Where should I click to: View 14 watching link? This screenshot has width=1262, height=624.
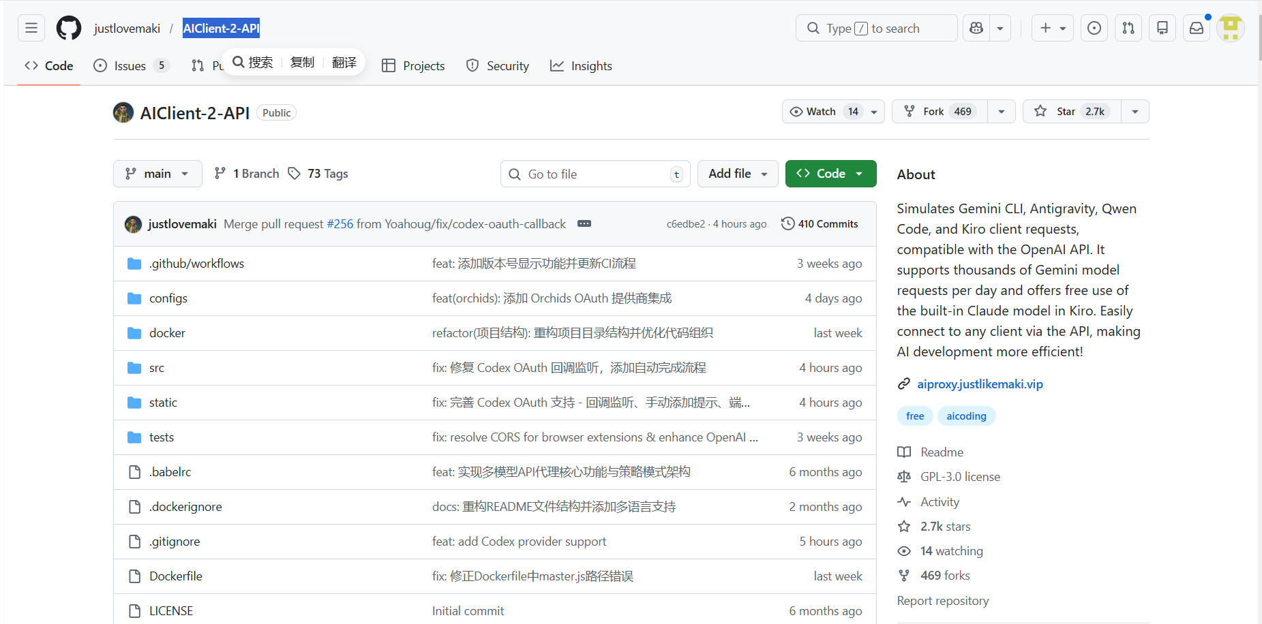tap(940, 551)
